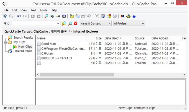Viewport: 189px width, 112px height.
Task: Click the blue question mark Help icon
Action: tap(134, 16)
